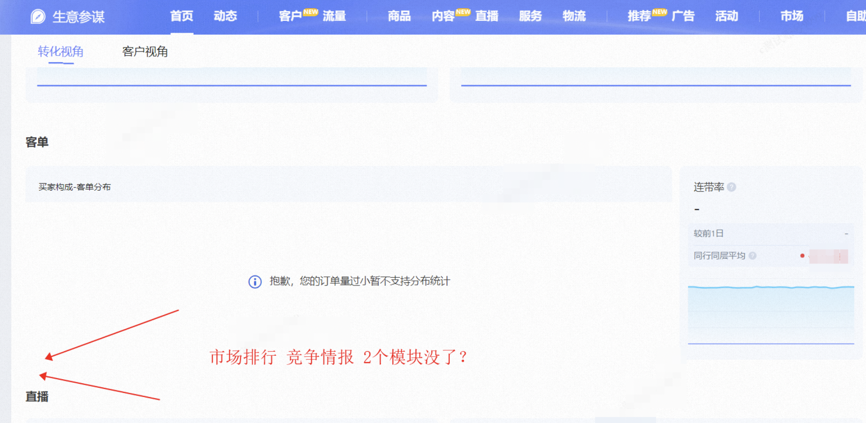Go to the 动态 menu

click(x=226, y=16)
